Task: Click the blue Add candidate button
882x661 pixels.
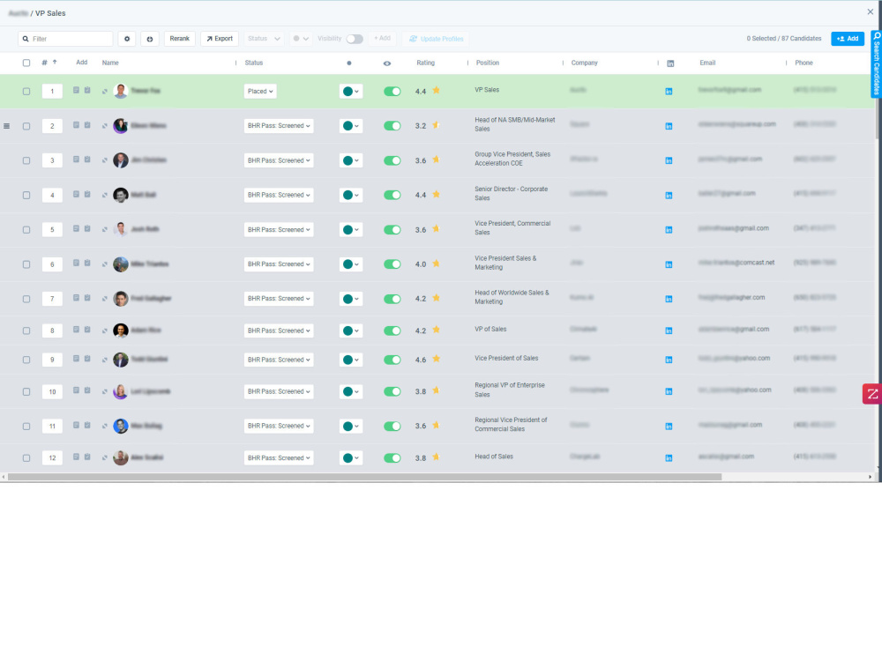Action: point(848,39)
